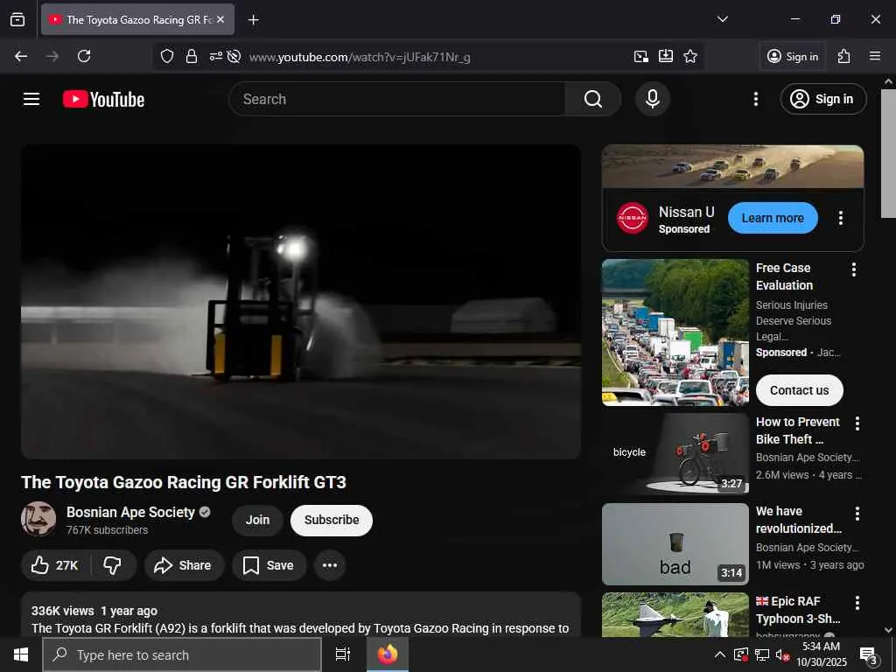Image resolution: width=896 pixels, height=672 pixels.
Task: Dislike the video with thumbs down
Action: pos(113,565)
